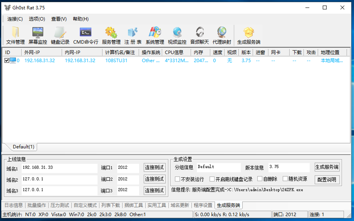354x221 pixels.
Task: Switch to the 日志信息 tab
Action: click(x=14, y=205)
